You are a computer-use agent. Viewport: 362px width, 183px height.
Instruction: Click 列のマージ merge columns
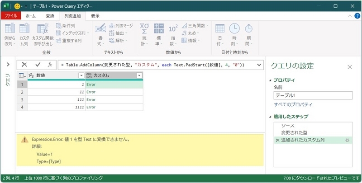click(121, 26)
